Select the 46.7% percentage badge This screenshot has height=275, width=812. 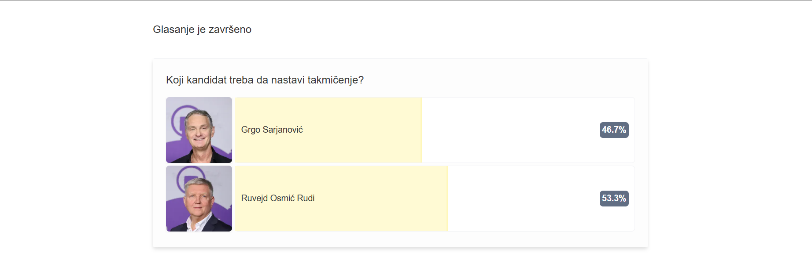tap(614, 130)
